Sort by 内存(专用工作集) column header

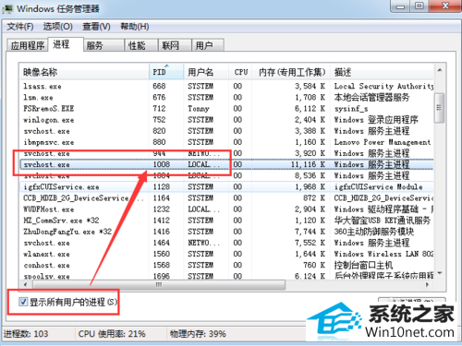click(291, 72)
